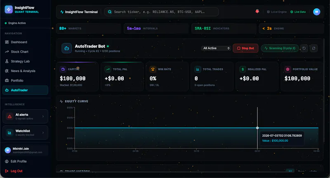The height and width of the screenshot is (178, 330).
Task: Click 'Running • Cycle #2 • 0/30 positions' text
Action: pos(97,51)
